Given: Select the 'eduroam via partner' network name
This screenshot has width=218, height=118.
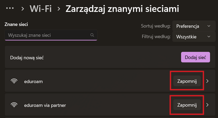Looking at the screenshot, I should (x=45, y=105).
